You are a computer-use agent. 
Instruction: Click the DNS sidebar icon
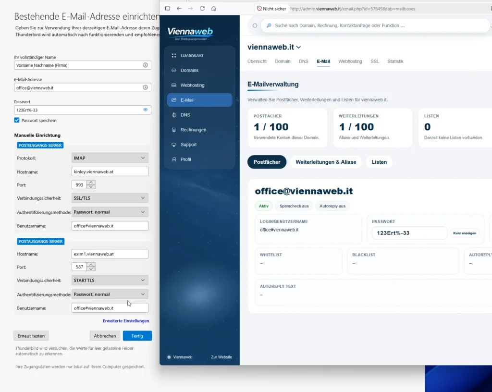click(x=174, y=115)
